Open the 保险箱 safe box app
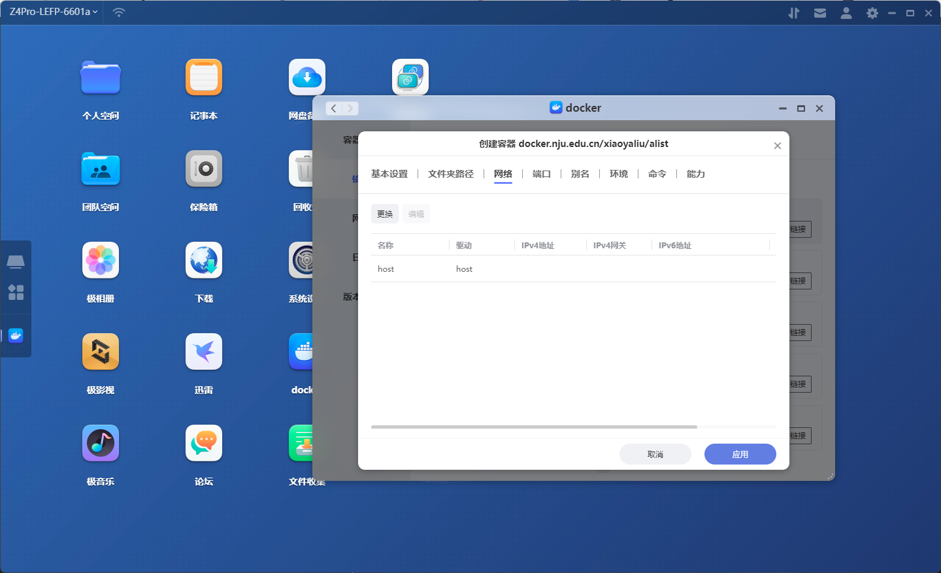This screenshot has width=941, height=573. point(204,170)
